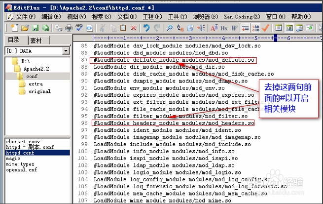Copy selection using the copy icon
This screenshot has width=323, height=204.
click(x=113, y=28)
